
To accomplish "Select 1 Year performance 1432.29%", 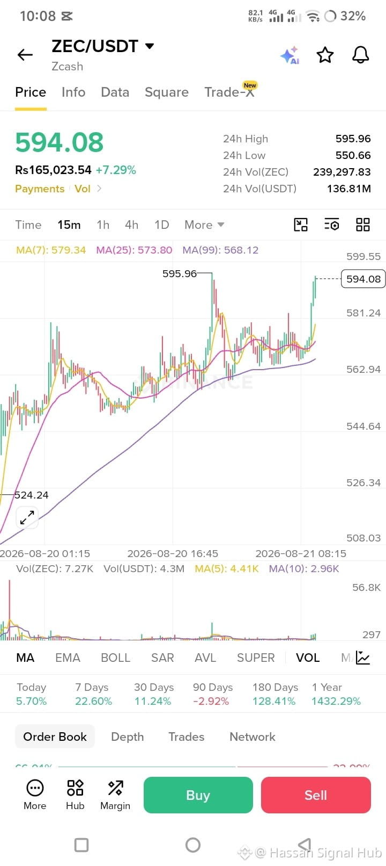I will click(x=336, y=694).
